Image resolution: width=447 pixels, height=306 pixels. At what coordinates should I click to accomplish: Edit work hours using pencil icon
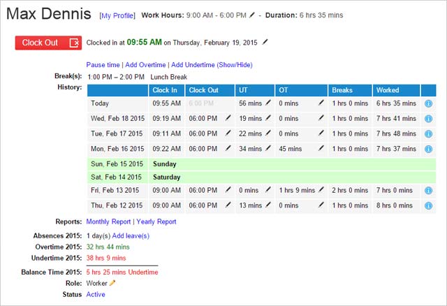251,15
